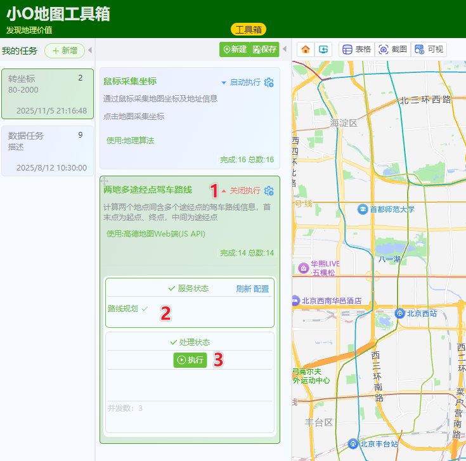This screenshot has height=461, width=466.
Task: Click the move-handle icon on the route card
Action: [x=105, y=180]
